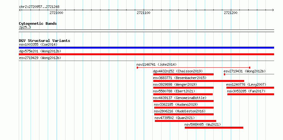283x140 pixels.
Task: Click the nsv2806216 (Huddleston2016) label text
Action: (x=180, y=111)
